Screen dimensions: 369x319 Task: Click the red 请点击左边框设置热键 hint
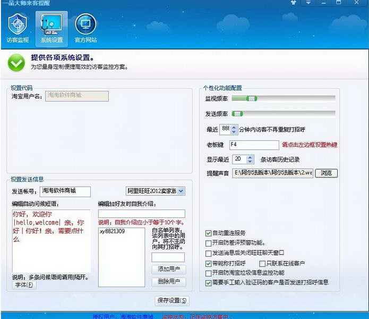[310, 145]
